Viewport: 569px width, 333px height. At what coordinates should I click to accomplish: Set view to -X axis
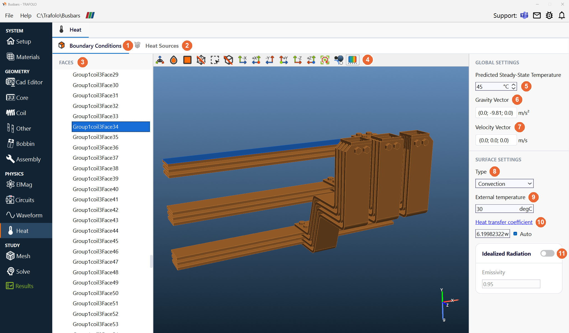point(242,60)
